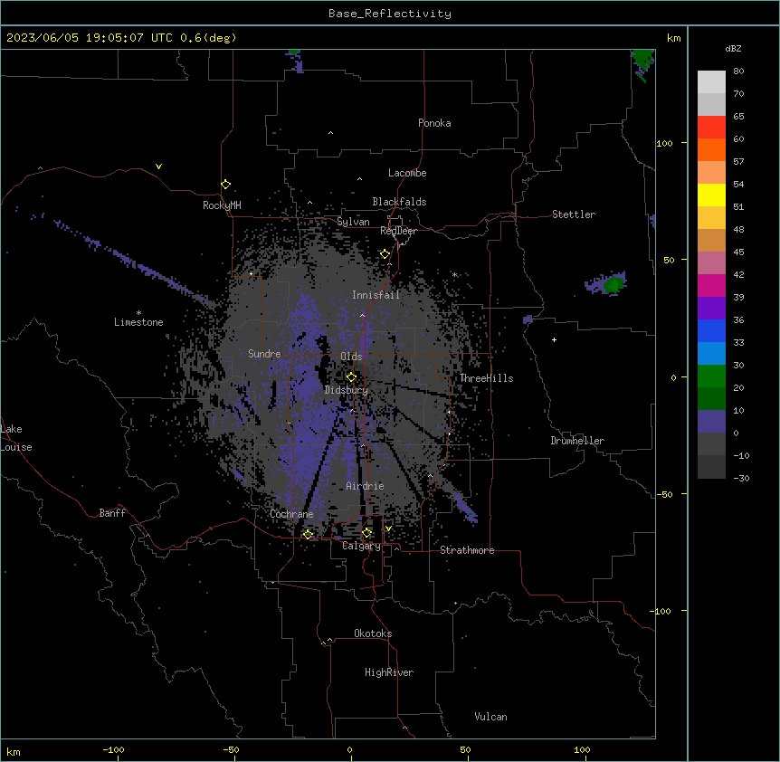Click the yellow v marker northwest of RockyMH
780x762 pixels.
(x=158, y=167)
